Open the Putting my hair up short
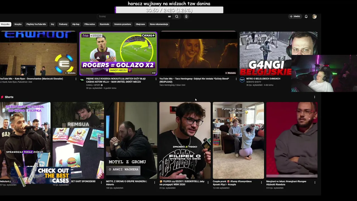Viewport: 357px width, 201px height. pyautogui.click(x=238, y=140)
